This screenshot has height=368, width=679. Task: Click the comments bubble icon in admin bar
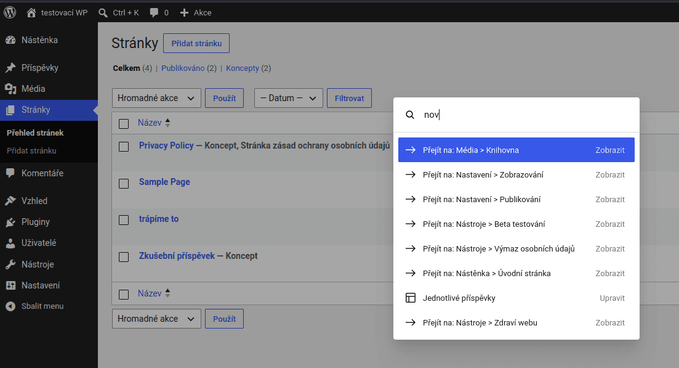click(x=154, y=12)
